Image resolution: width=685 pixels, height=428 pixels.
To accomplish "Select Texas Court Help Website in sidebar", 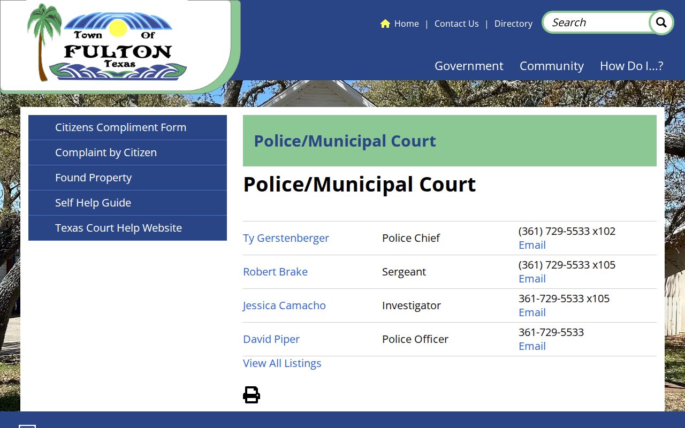I will [127, 228].
